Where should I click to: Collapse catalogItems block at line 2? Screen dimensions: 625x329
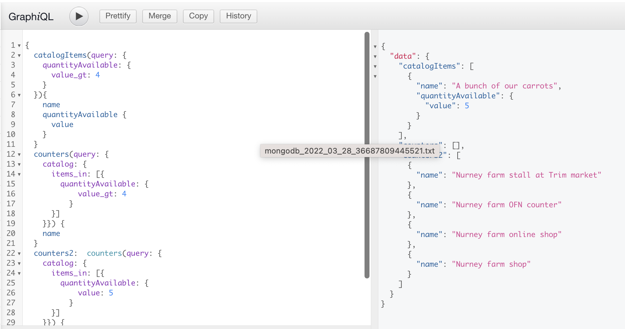tap(19, 56)
